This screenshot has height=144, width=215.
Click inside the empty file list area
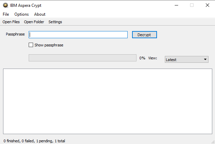pos(107,101)
